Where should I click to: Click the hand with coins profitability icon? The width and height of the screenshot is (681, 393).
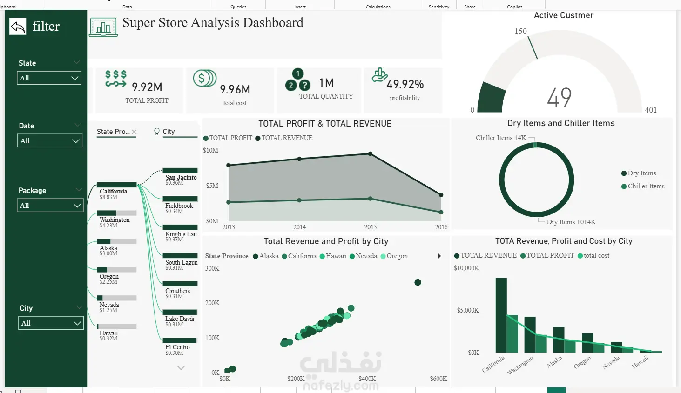click(379, 75)
